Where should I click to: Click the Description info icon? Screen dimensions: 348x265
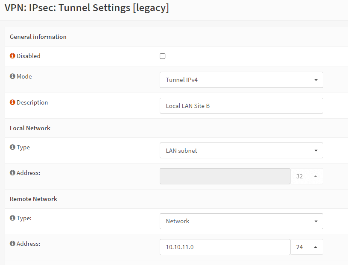(13, 103)
